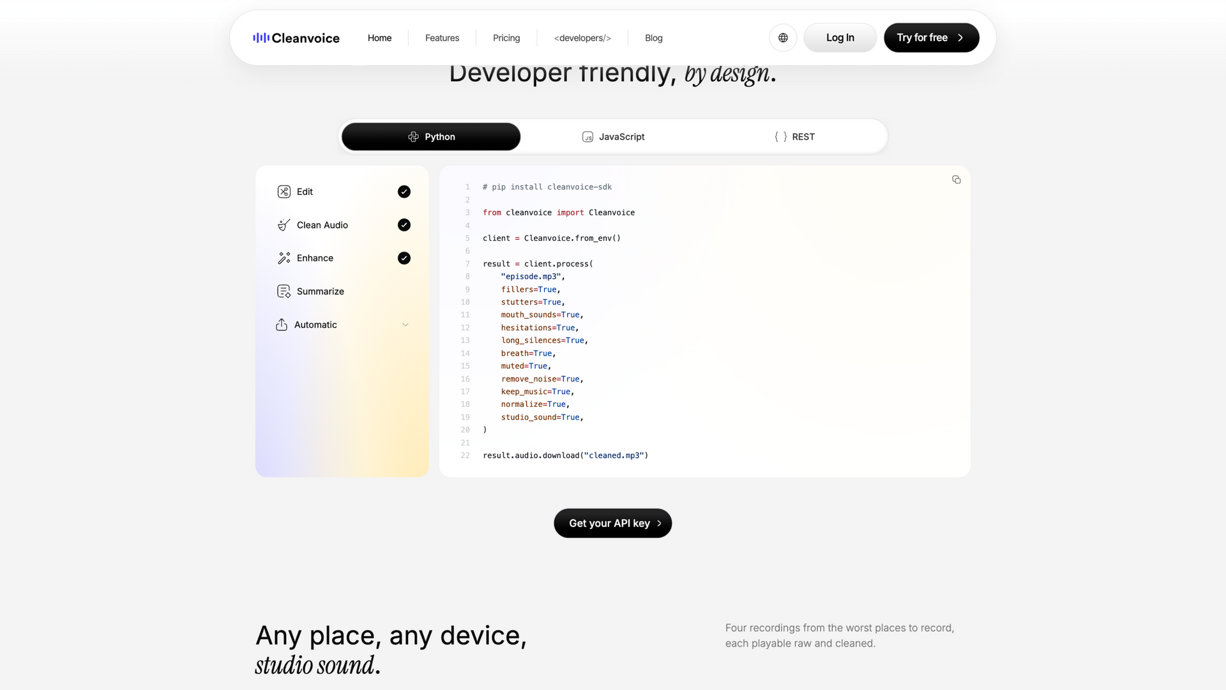The height and width of the screenshot is (690, 1226).
Task: Open the Home nav item
Action: click(x=379, y=38)
